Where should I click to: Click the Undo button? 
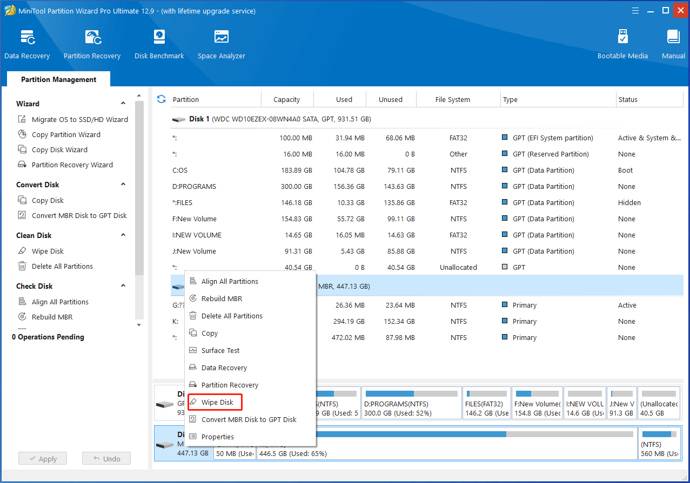coord(106,459)
